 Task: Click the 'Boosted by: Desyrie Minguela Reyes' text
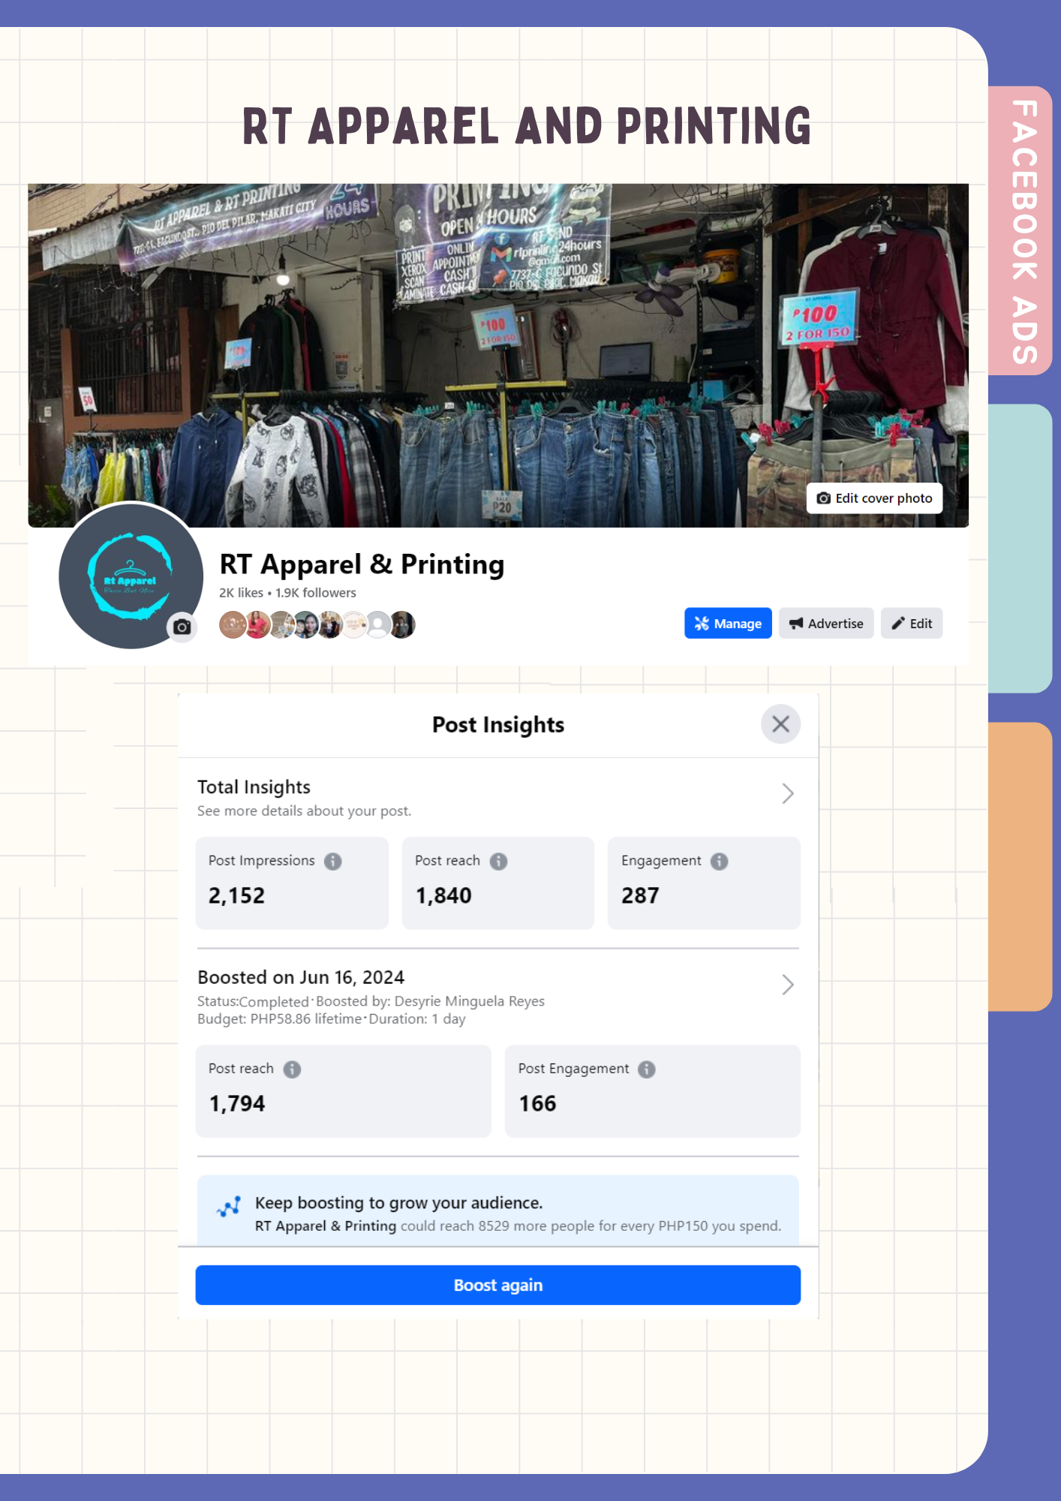[x=430, y=1001]
